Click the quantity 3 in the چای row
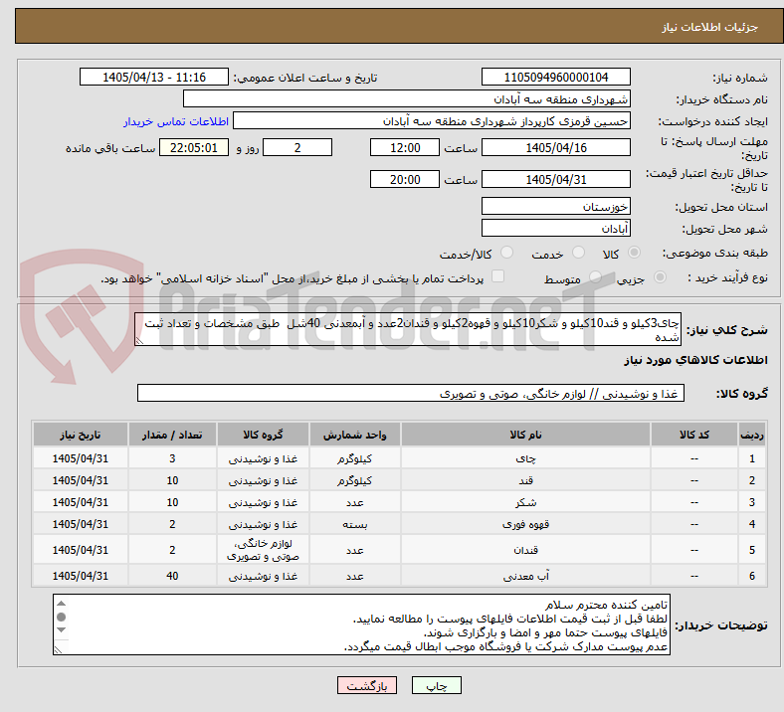This screenshot has width=784, height=712. [172, 458]
